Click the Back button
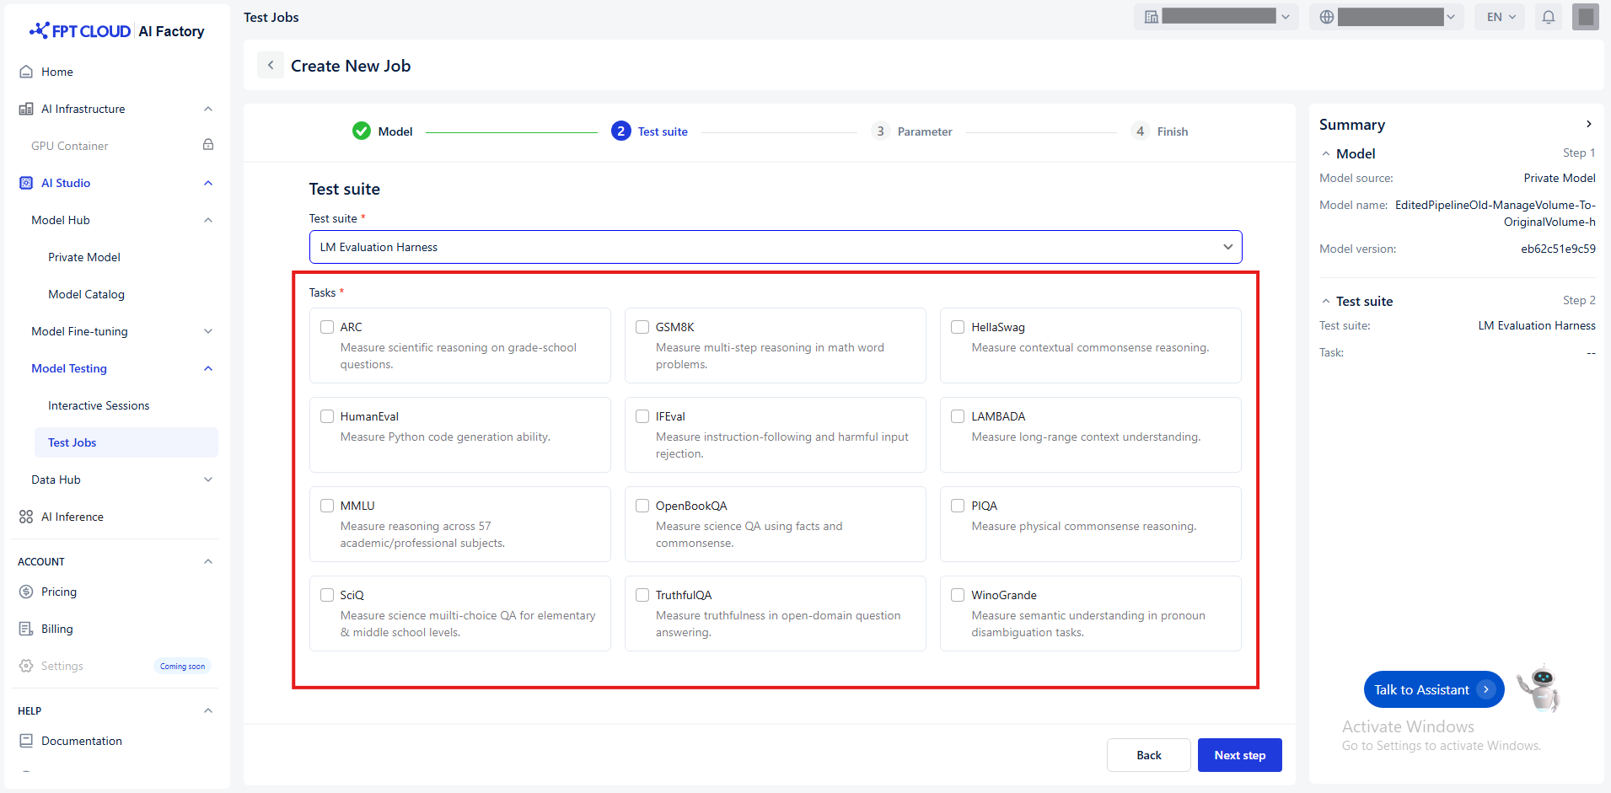The height and width of the screenshot is (793, 1611). 1148,755
